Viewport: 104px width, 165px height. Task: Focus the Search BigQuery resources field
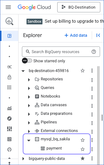(61, 52)
